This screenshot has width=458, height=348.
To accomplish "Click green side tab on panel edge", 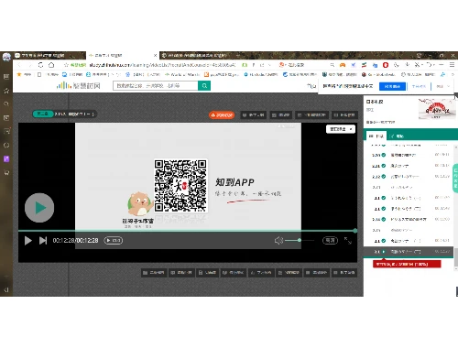I will point(455,179).
